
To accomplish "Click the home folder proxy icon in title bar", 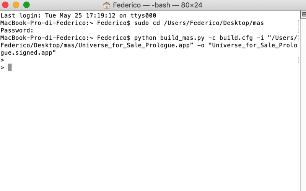I will tap(107, 5).
